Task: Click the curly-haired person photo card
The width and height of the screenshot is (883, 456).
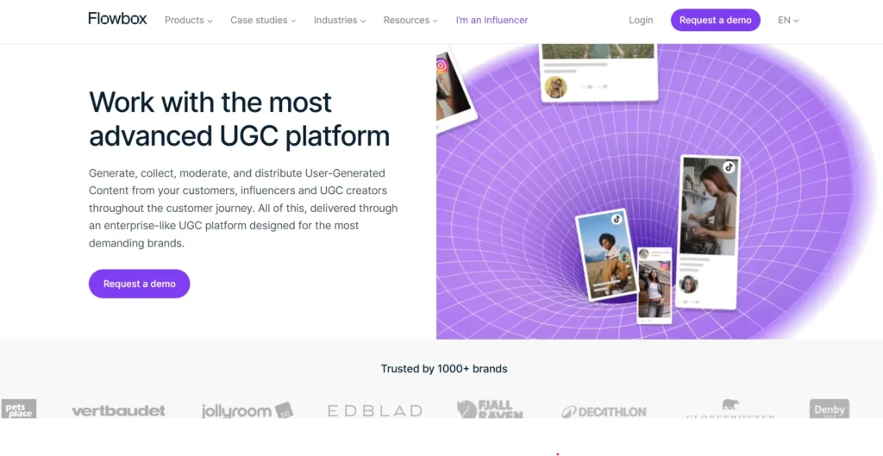Action: (x=606, y=255)
